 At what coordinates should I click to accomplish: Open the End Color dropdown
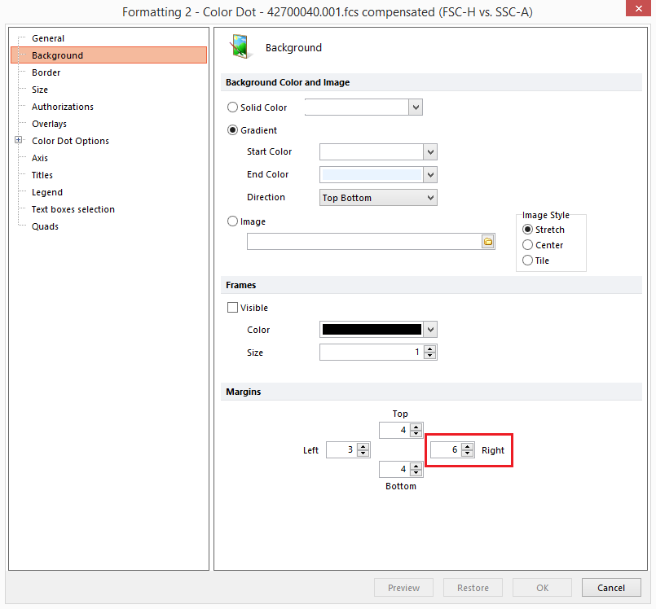[430, 175]
